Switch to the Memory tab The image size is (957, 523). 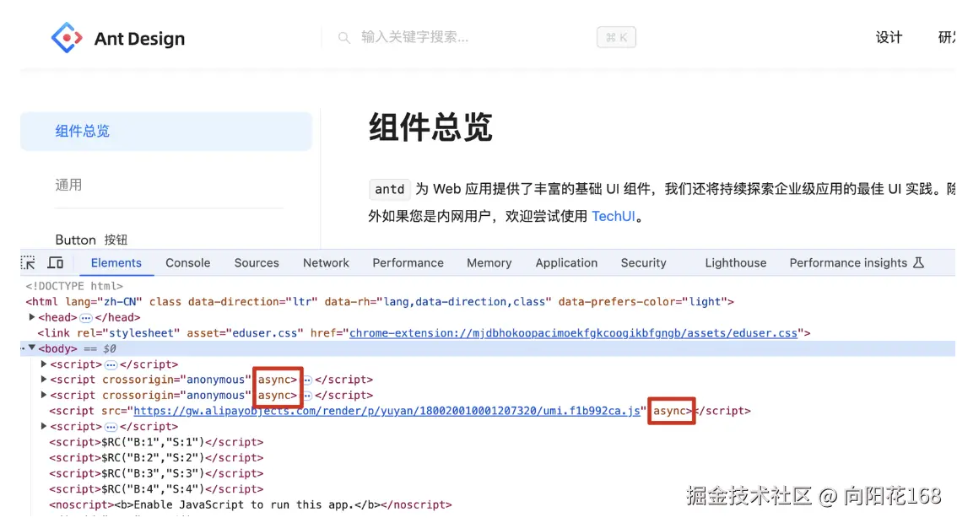[x=489, y=263]
